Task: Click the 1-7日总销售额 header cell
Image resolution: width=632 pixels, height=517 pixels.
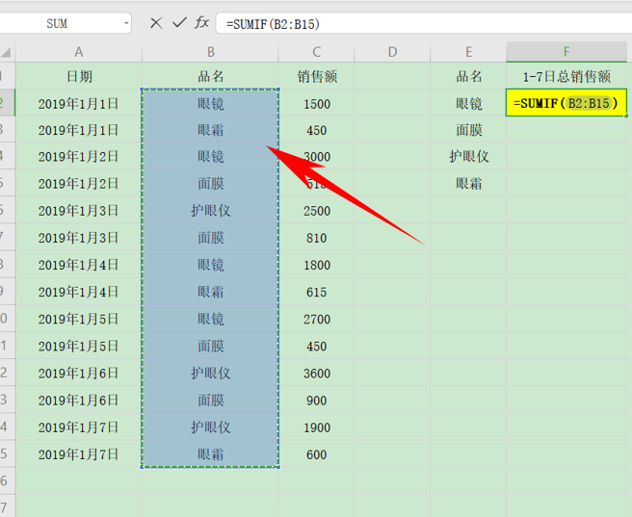Action: click(566, 76)
